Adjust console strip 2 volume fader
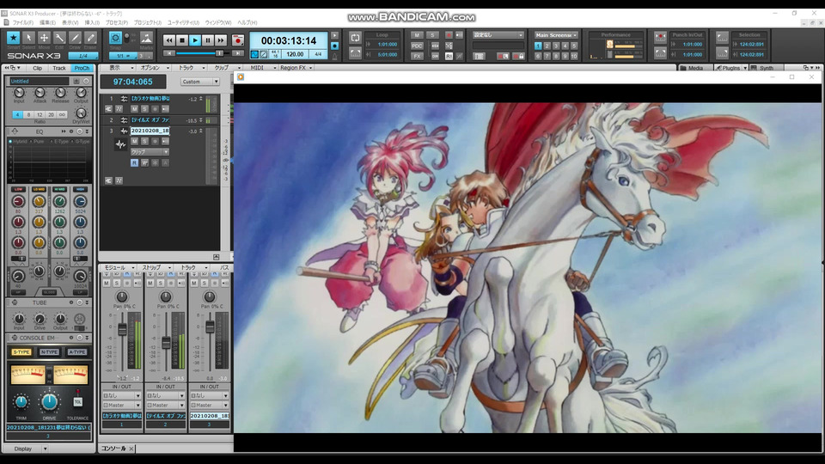 click(166, 343)
